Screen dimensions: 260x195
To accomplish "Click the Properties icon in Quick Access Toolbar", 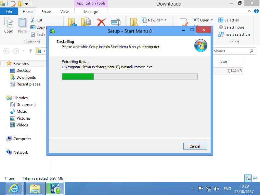I will pos(13,4).
